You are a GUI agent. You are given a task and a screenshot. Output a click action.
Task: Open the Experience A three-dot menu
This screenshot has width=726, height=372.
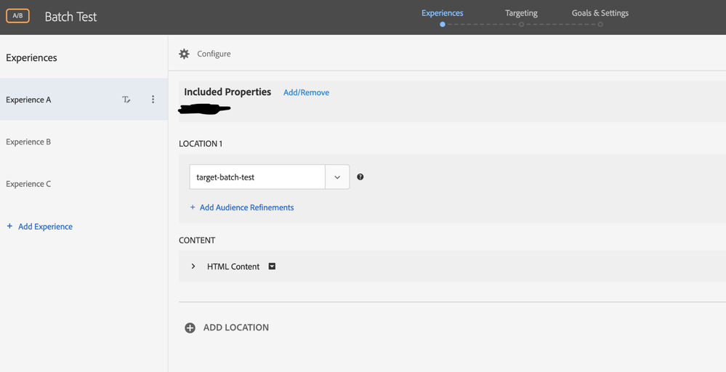tap(153, 100)
